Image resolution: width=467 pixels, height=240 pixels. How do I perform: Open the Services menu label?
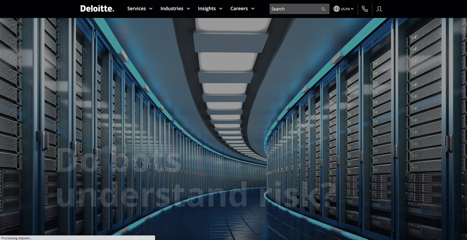point(136,9)
